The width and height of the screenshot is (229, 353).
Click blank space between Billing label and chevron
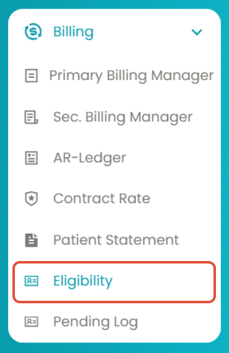pos(141,32)
